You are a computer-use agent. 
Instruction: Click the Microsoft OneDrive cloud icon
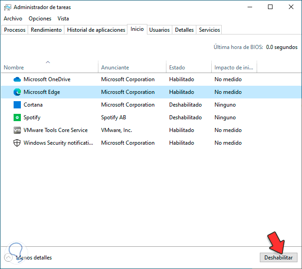[x=17, y=79]
